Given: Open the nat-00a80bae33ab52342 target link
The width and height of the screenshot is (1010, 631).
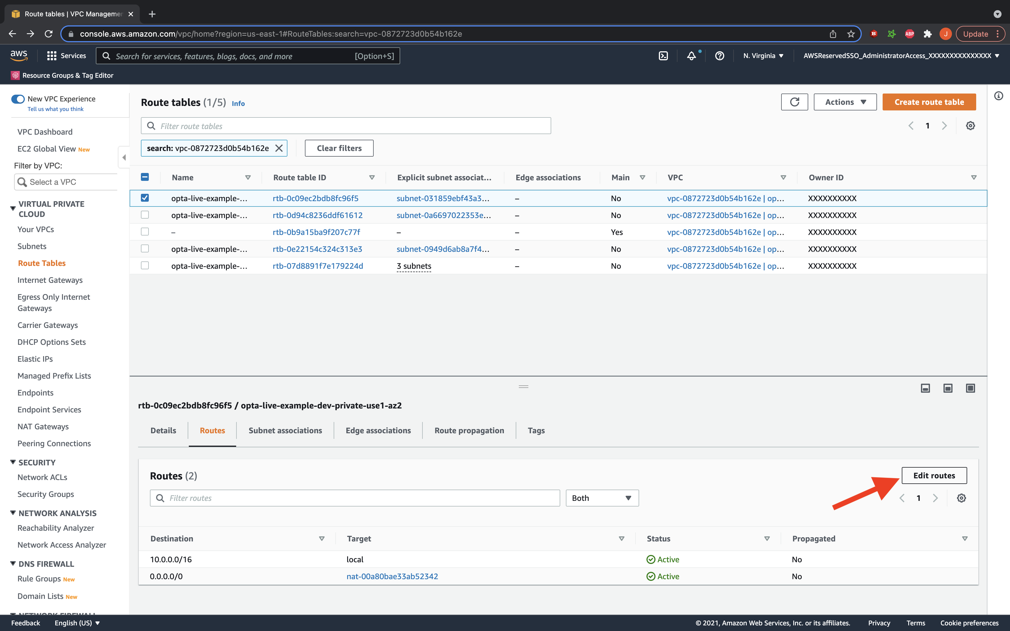Looking at the screenshot, I should point(392,576).
